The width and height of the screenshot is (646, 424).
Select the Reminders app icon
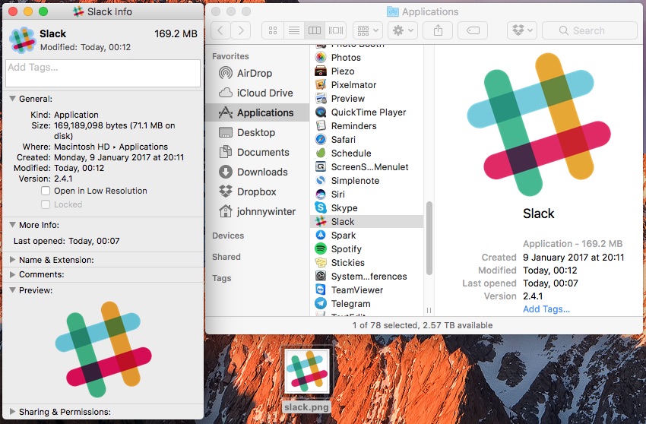point(321,125)
